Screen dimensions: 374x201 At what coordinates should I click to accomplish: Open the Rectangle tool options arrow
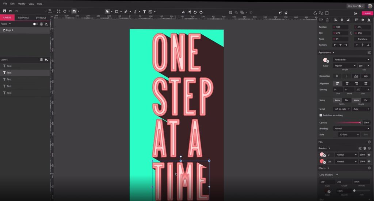[x=121, y=12]
